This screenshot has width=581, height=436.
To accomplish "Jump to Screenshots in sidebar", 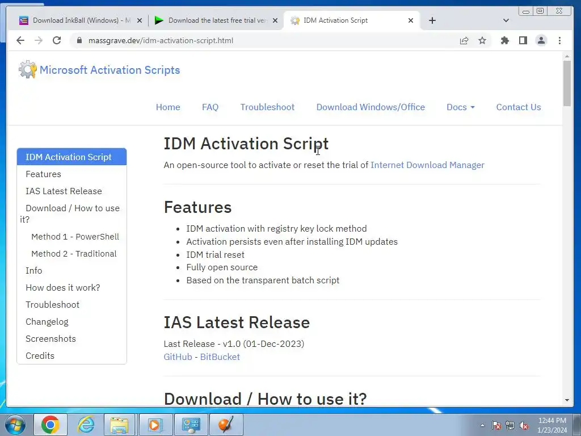I will [x=50, y=339].
